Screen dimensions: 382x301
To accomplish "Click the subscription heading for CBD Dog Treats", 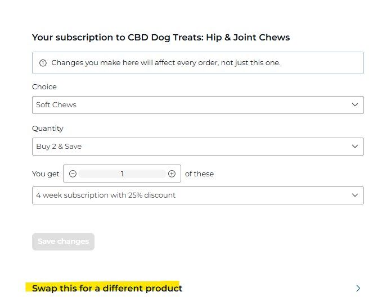I will 161,38.
